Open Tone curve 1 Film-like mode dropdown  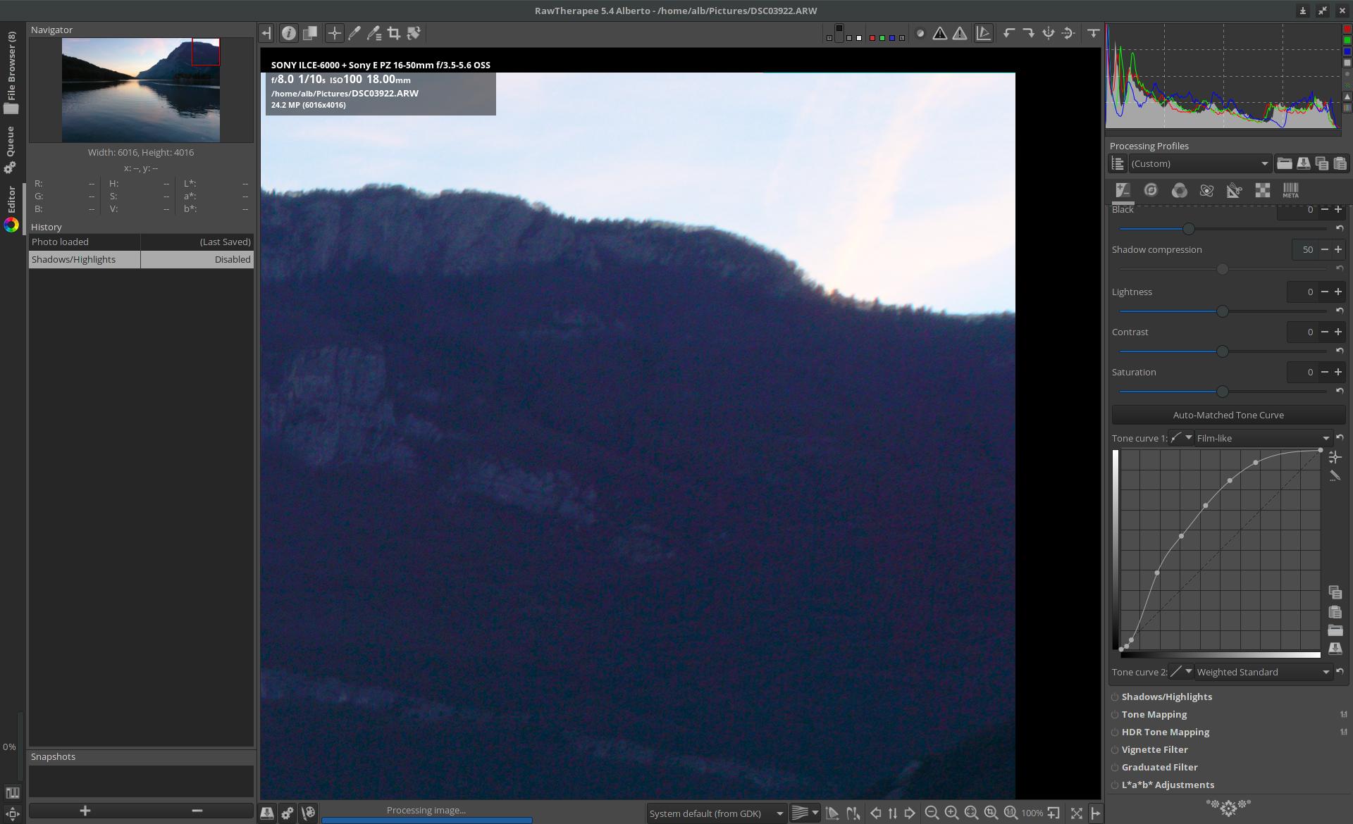click(1262, 438)
